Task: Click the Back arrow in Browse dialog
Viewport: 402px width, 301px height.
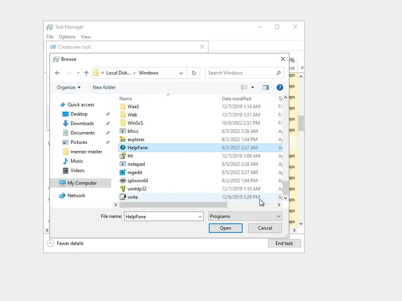Action: pos(57,73)
